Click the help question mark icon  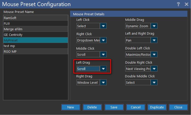tap(179, 4)
